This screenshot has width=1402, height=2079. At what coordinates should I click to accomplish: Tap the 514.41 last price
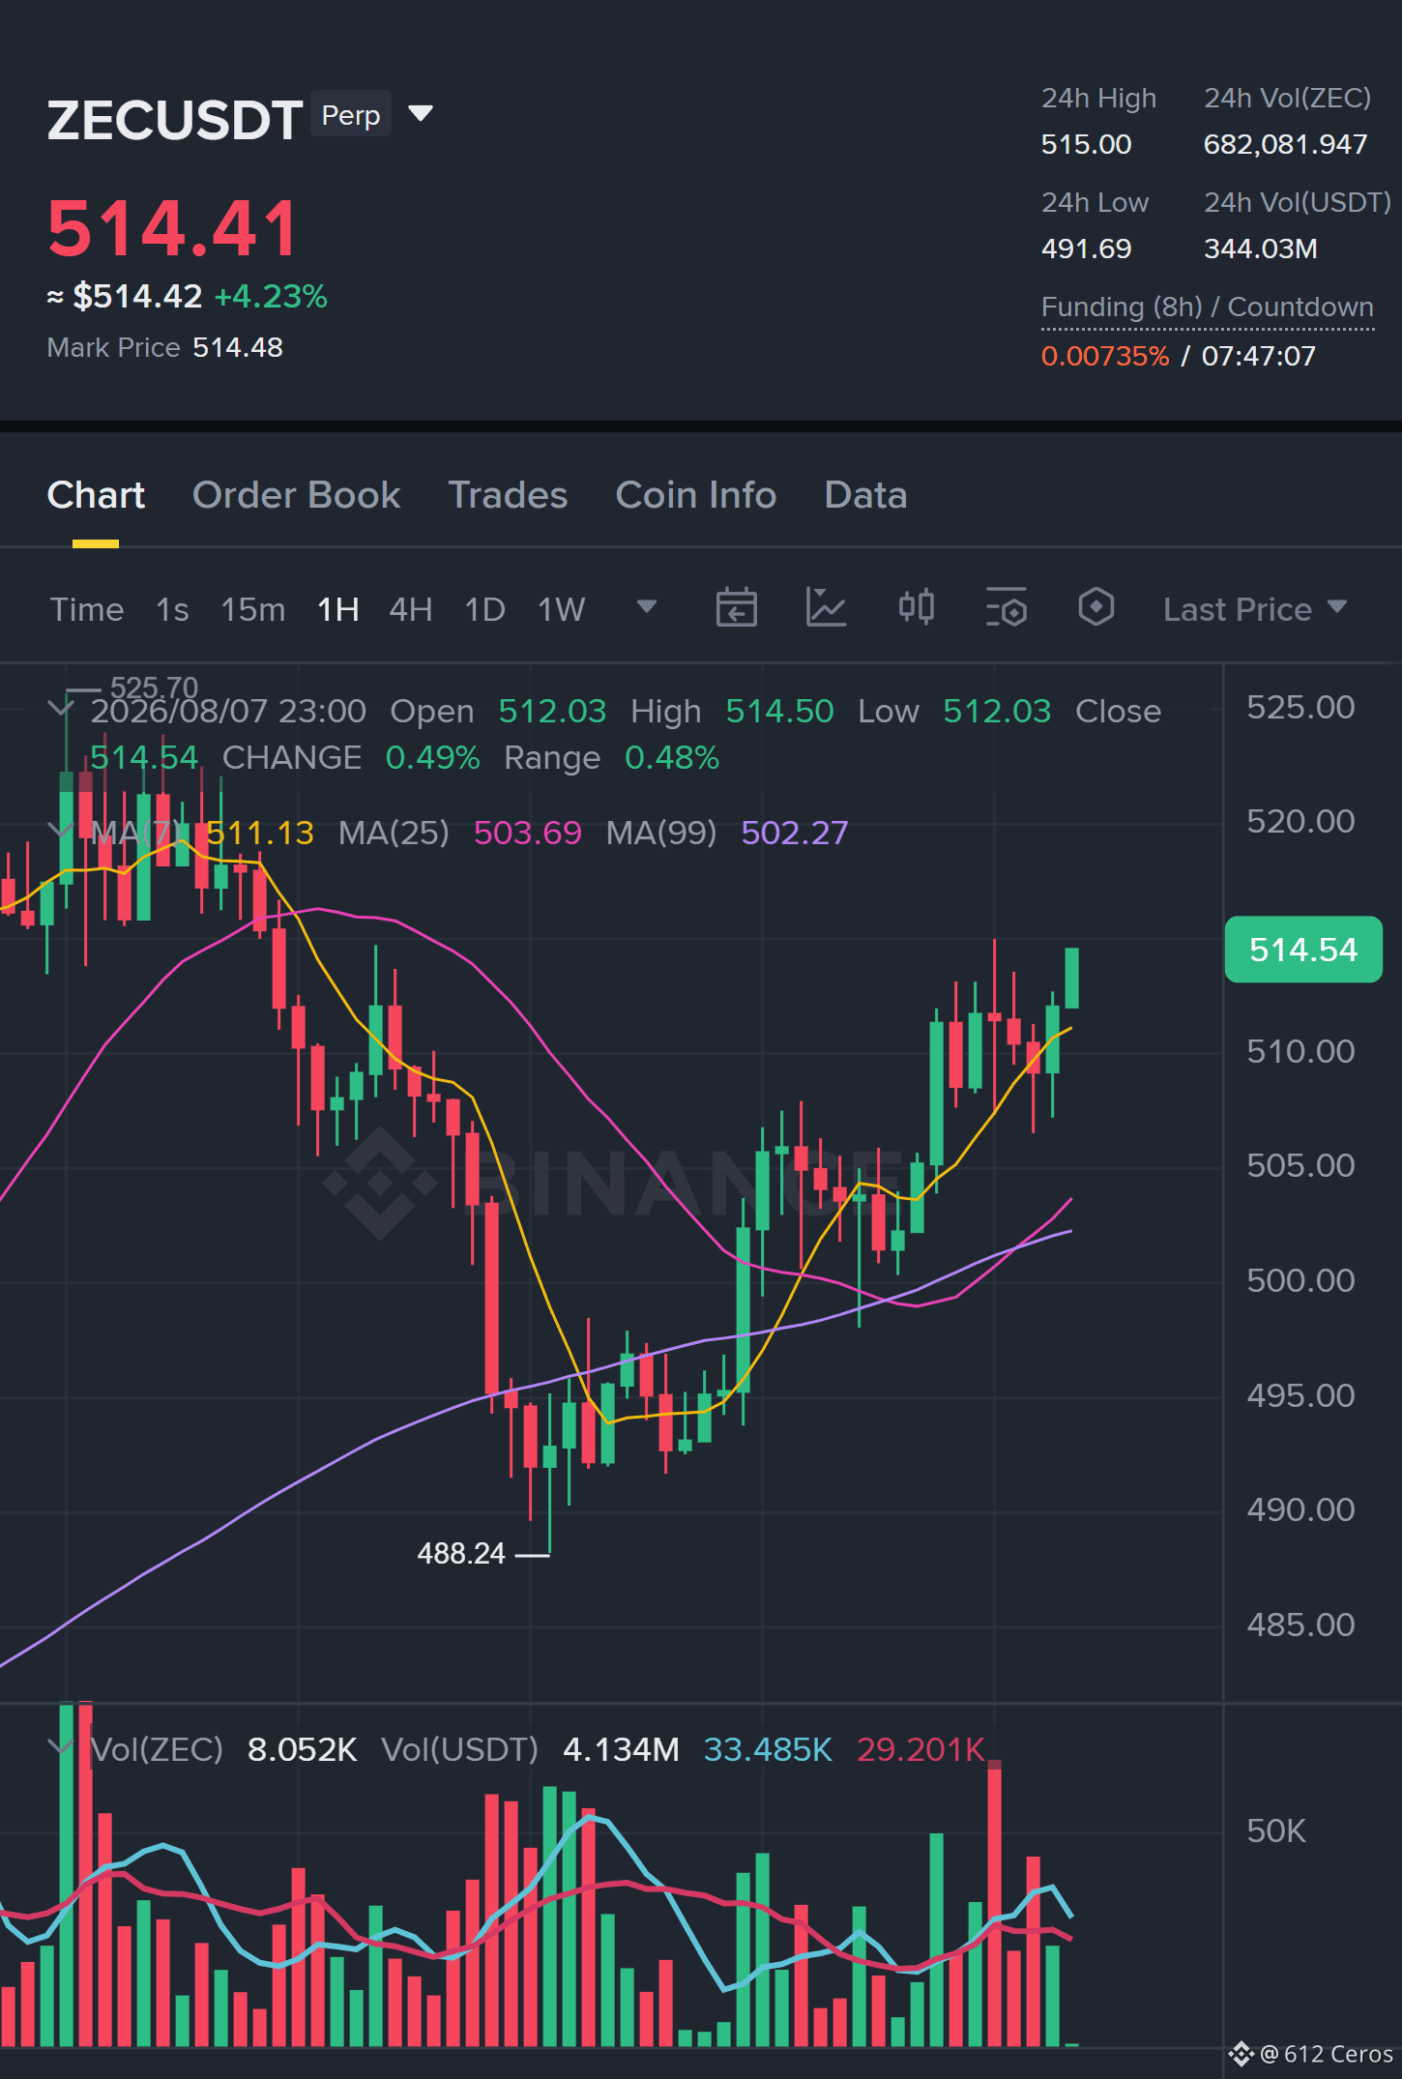pyautogui.click(x=173, y=228)
